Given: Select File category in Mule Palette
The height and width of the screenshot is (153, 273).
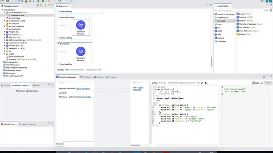Looking at the screenshot, I should point(218,28).
